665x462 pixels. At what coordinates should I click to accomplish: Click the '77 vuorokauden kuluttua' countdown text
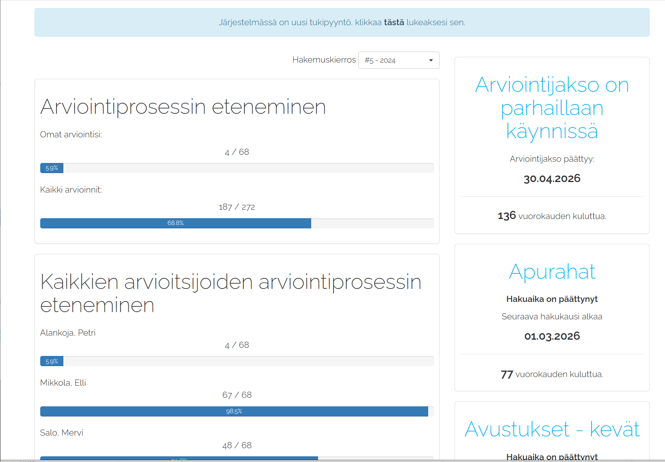coord(552,374)
